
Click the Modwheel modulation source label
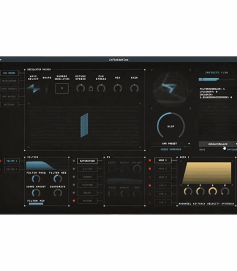pyautogui.click(x=185, y=203)
